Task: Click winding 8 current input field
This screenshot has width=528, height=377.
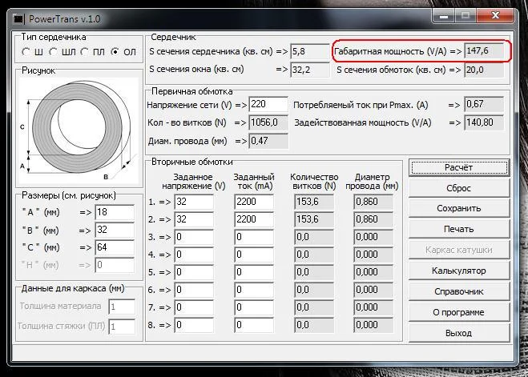Action: pyautogui.click(x=254, y=325)
